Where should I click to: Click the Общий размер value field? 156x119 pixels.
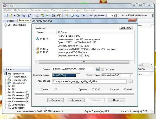tap(111, 16)
